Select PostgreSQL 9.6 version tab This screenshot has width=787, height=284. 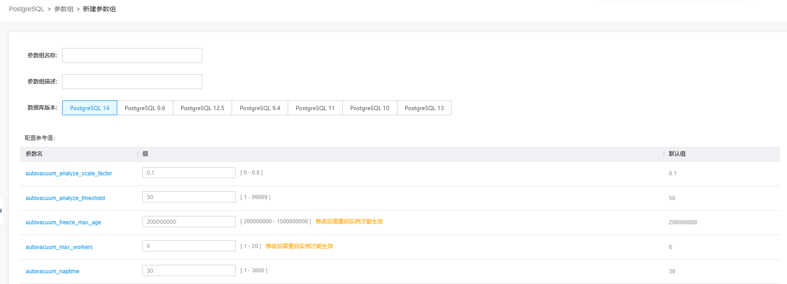tap(145, 108)
